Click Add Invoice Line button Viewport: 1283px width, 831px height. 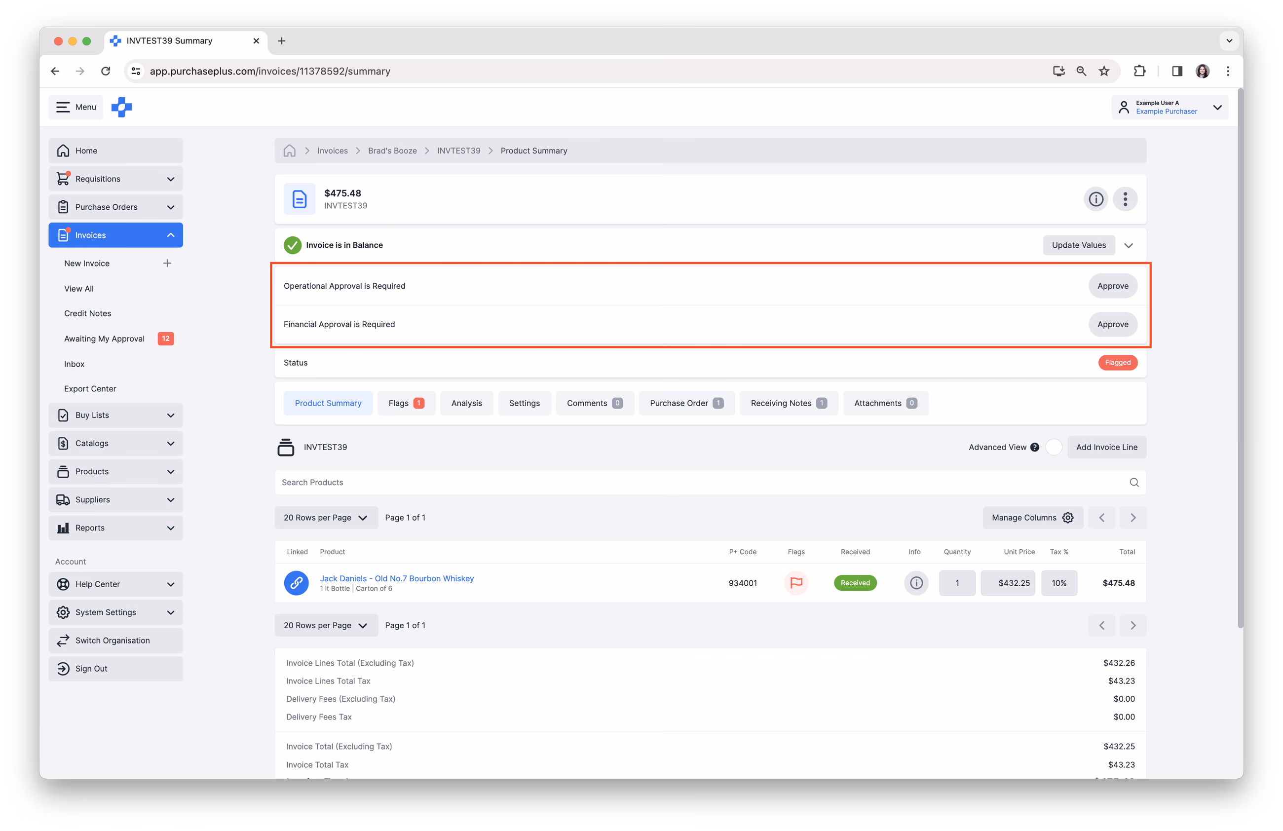[1107, 447]
